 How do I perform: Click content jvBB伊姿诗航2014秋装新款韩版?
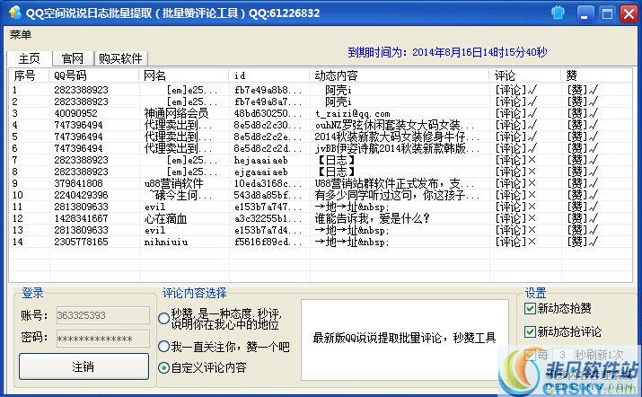[397, 148]
